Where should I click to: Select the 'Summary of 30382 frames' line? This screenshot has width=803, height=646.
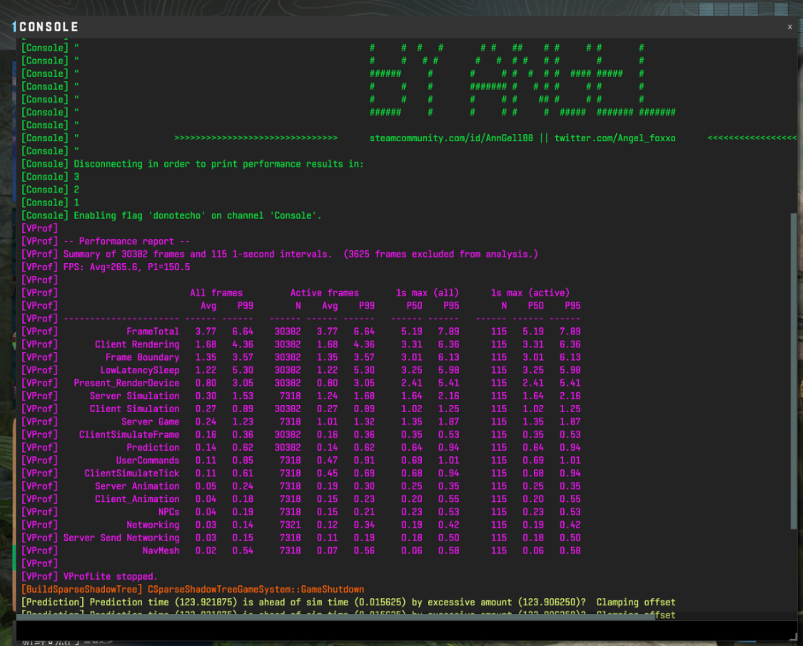[280, 255]
